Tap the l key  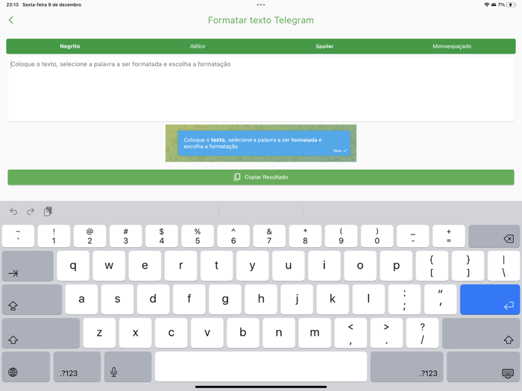tap(368, 299)
